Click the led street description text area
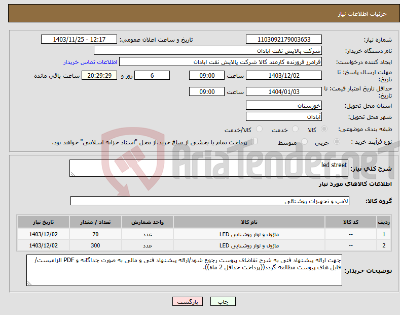Screen dimensions: 400x315 [x=209, y=168]
